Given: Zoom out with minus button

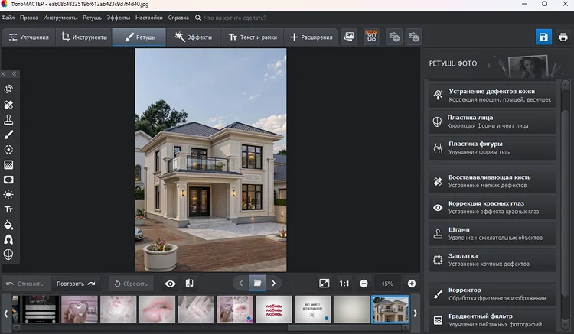Looking at the screenshot, I should click(364, 284).
